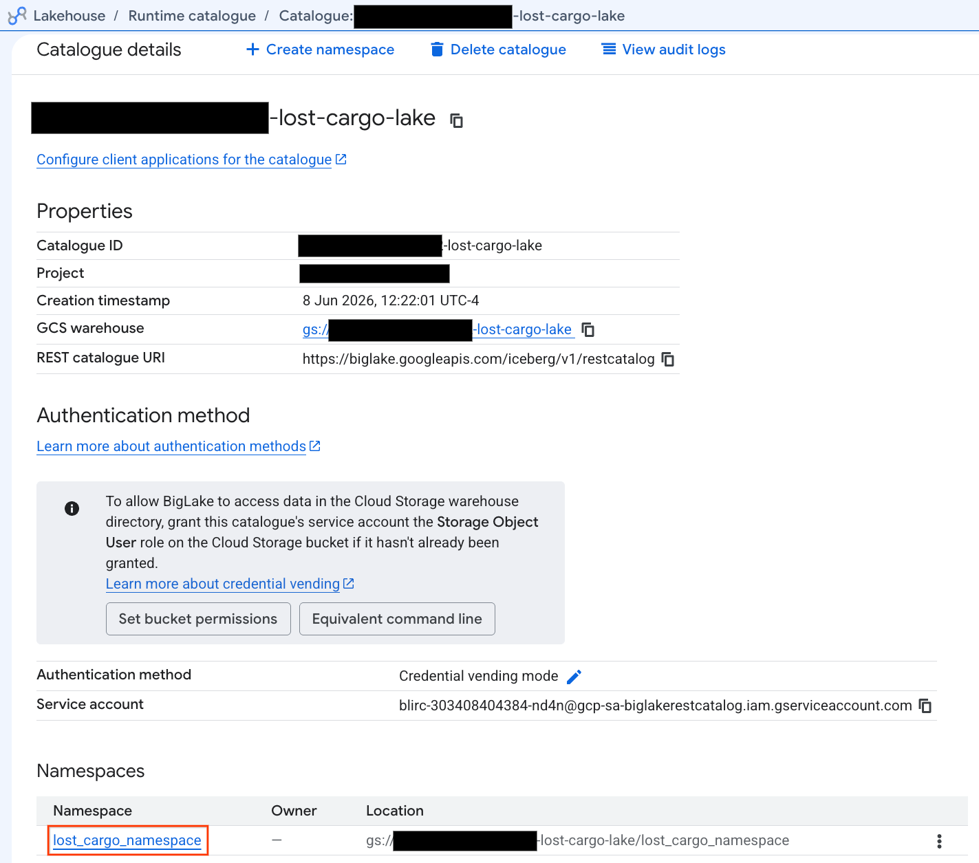
Task: Select the service account email text
Action: tap(656, 706)
